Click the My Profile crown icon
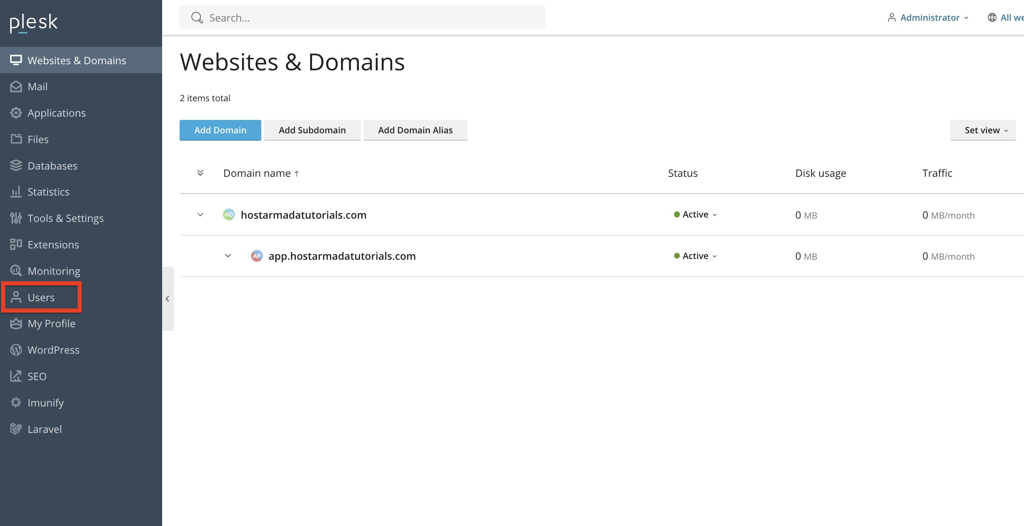Image resolution: width=1024 pixels, height=526 pixels. (16, 324)
